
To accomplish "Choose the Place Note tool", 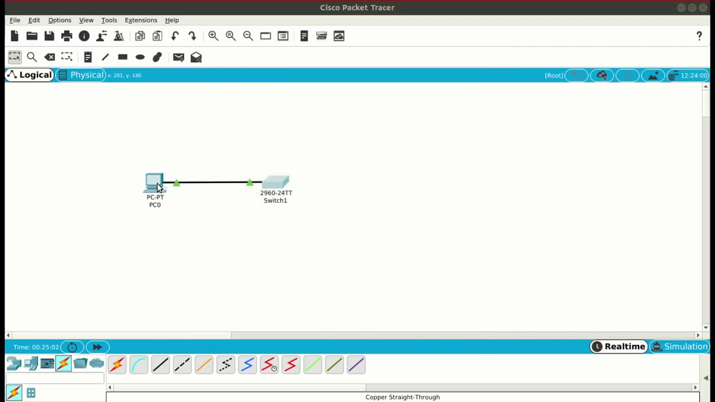I will click(x=88, y=57).
